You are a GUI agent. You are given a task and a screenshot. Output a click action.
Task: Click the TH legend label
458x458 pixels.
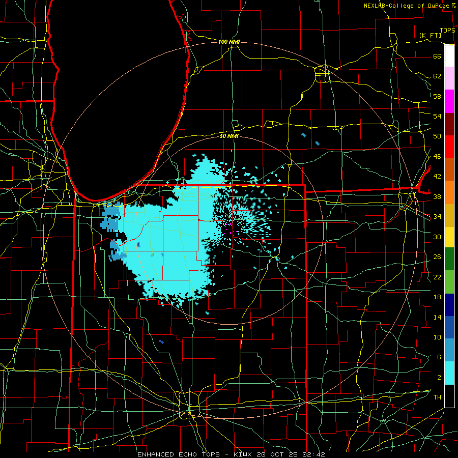click(x=437, y=397)
